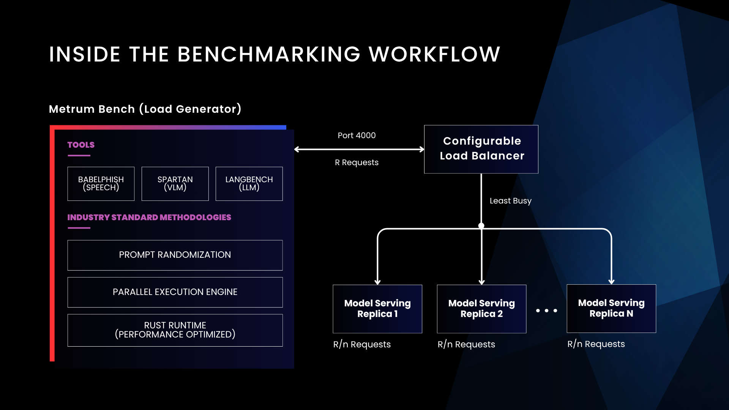The image size is (729, 410).
Task: Select the Least Busy label
Action: [510, 201]
